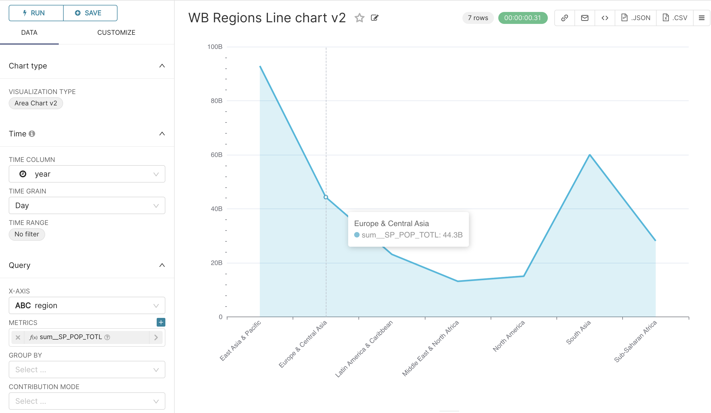Click the edit chart properties pencil icon
The image size is (711, 413).
click(374, 18)
